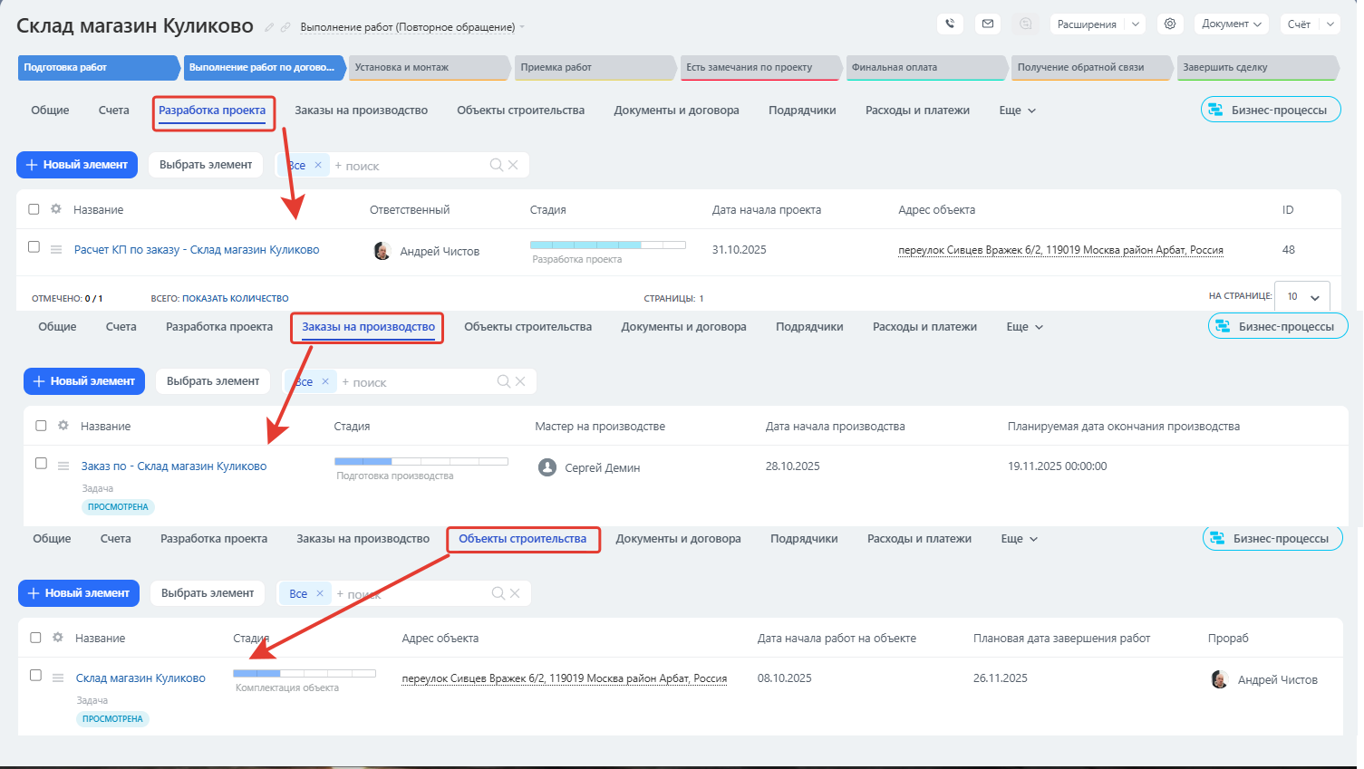
Task: Copy link using chain icon beside title
Action: tap(285, 27)
